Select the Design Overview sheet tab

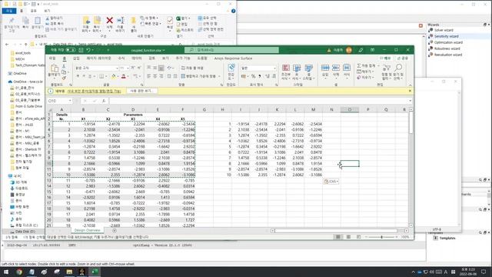click(87, 231)
